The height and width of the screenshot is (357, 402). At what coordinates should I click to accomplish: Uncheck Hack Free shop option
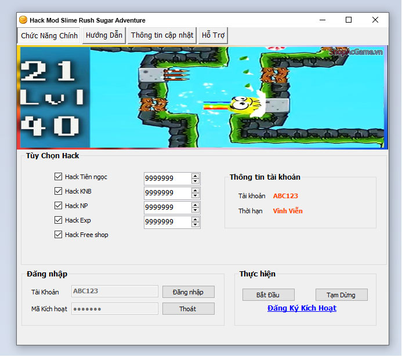click(58, 235)
